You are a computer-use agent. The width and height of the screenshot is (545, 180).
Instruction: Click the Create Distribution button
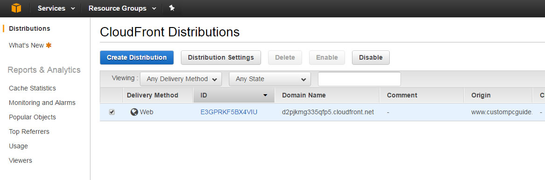(137, 57)
